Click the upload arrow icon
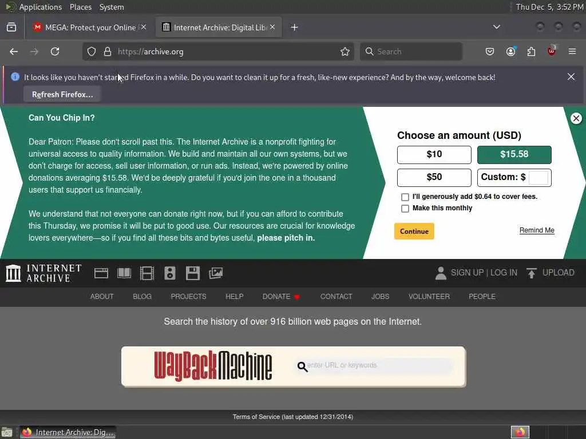 point(531,273)
